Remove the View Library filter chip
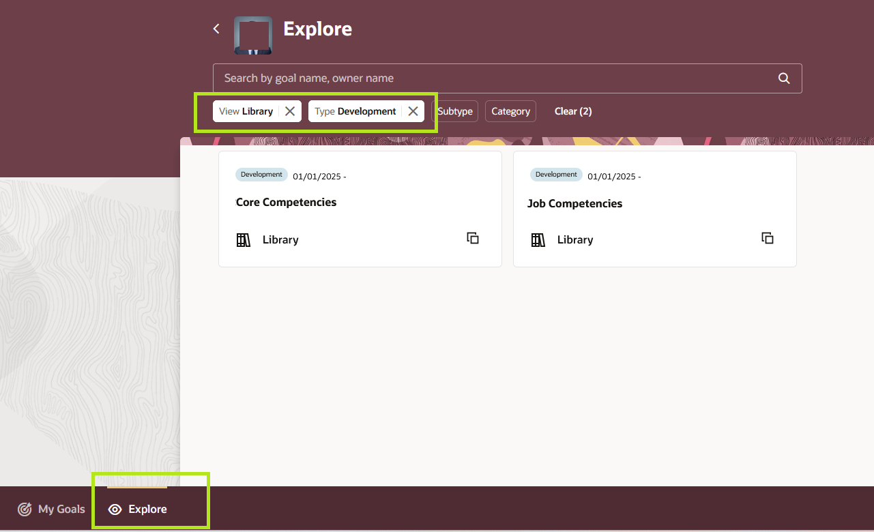This screenshot has height=532, width=874. pyautogui.click(x=290, y=111)
